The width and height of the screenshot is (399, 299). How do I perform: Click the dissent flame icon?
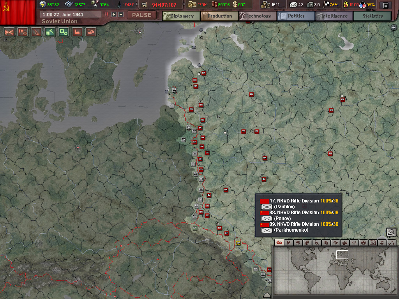tap(346, 4)
